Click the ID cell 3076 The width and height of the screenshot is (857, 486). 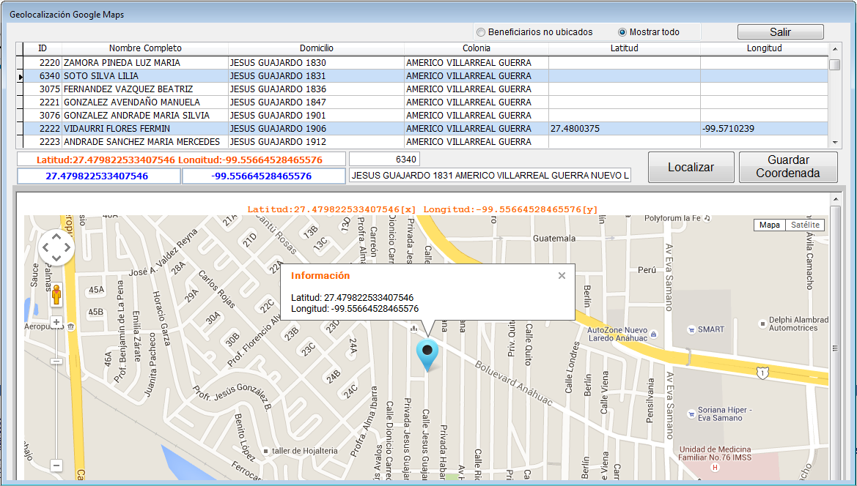[x=43, y=115]
